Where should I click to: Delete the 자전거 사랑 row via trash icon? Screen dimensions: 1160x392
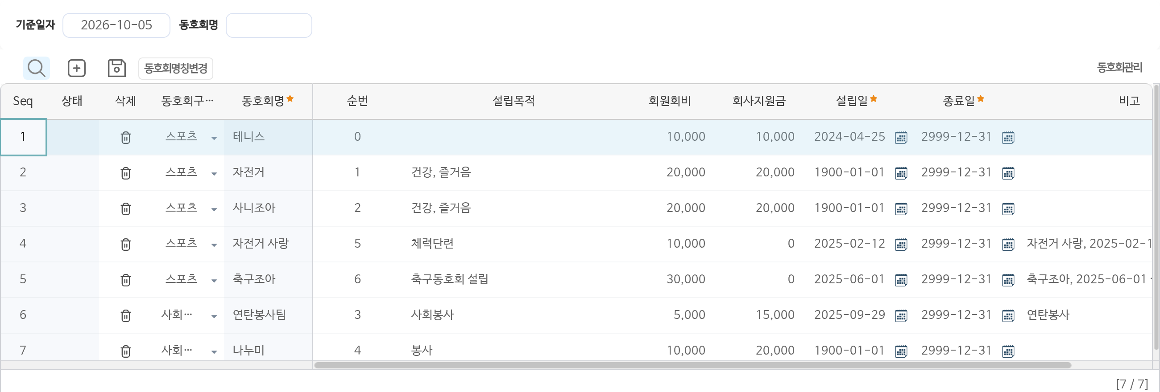tap(126, 244)
